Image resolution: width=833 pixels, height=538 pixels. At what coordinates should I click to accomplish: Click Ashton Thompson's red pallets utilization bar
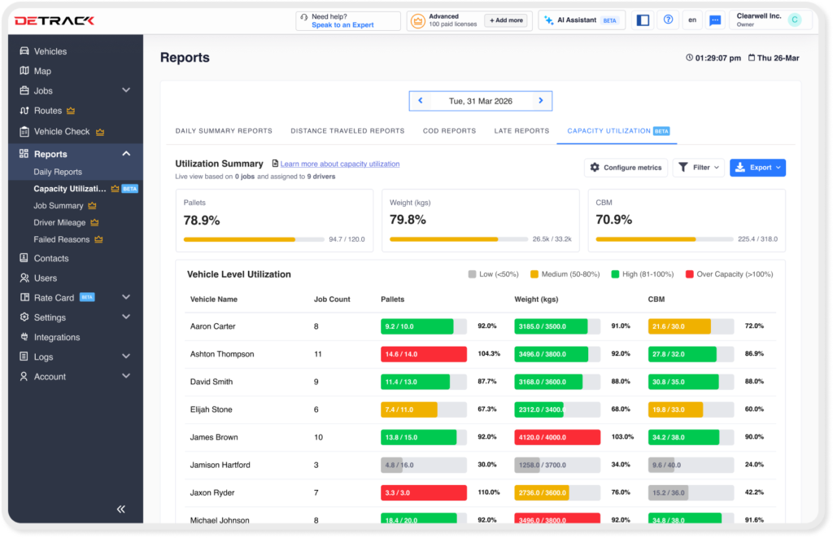coord(423,354)
